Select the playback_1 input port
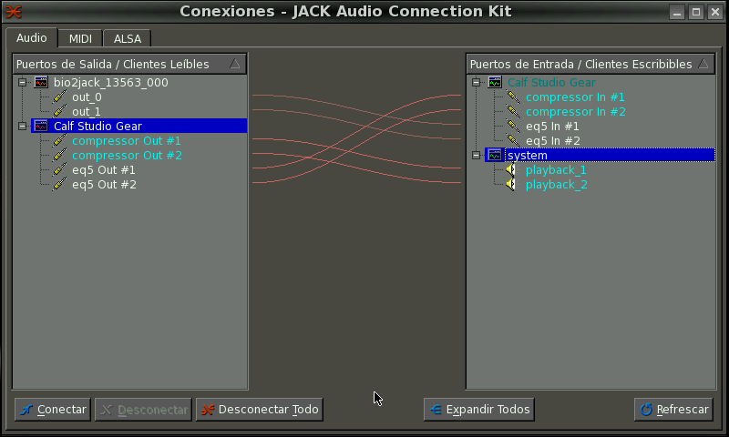The height and width of the screenshot is (437, 729). click(x=556, y=170)
